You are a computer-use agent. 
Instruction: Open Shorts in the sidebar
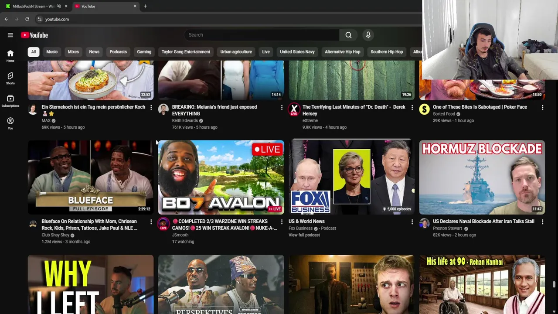[10, 78]
